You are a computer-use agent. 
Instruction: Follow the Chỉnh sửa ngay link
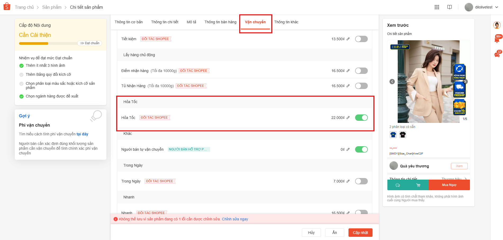(235, 219)
